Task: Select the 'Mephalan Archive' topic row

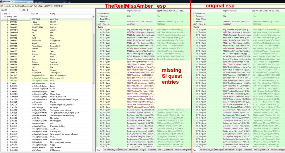Action: point(46,126)
